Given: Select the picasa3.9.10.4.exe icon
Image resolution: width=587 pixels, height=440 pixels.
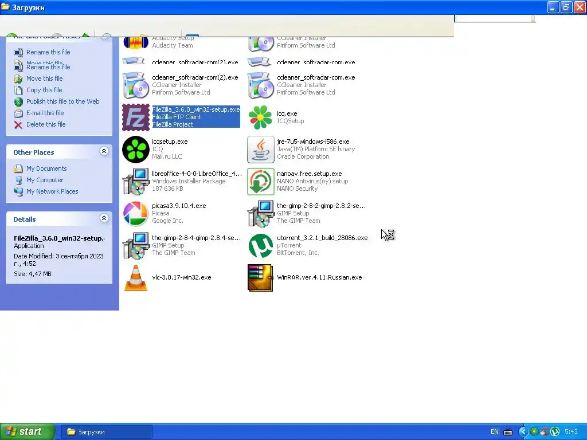Looking at the screenshot, I should pos(136,214).
